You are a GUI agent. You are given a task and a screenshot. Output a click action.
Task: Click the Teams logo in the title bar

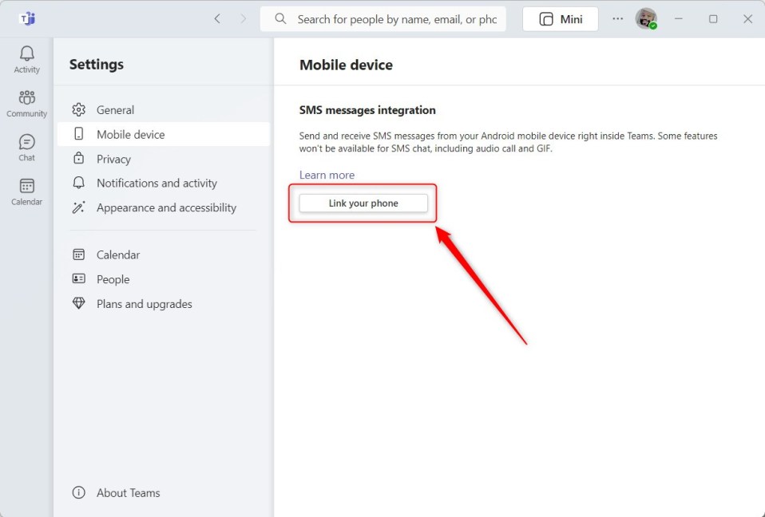click(x=27, y=18)
